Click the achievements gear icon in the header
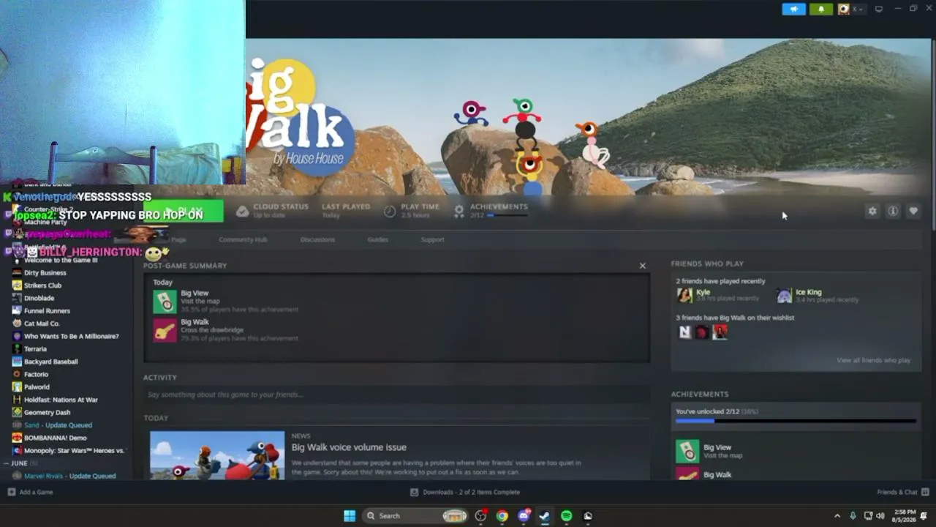The image size is (936, 527). (x=458, y=211)
